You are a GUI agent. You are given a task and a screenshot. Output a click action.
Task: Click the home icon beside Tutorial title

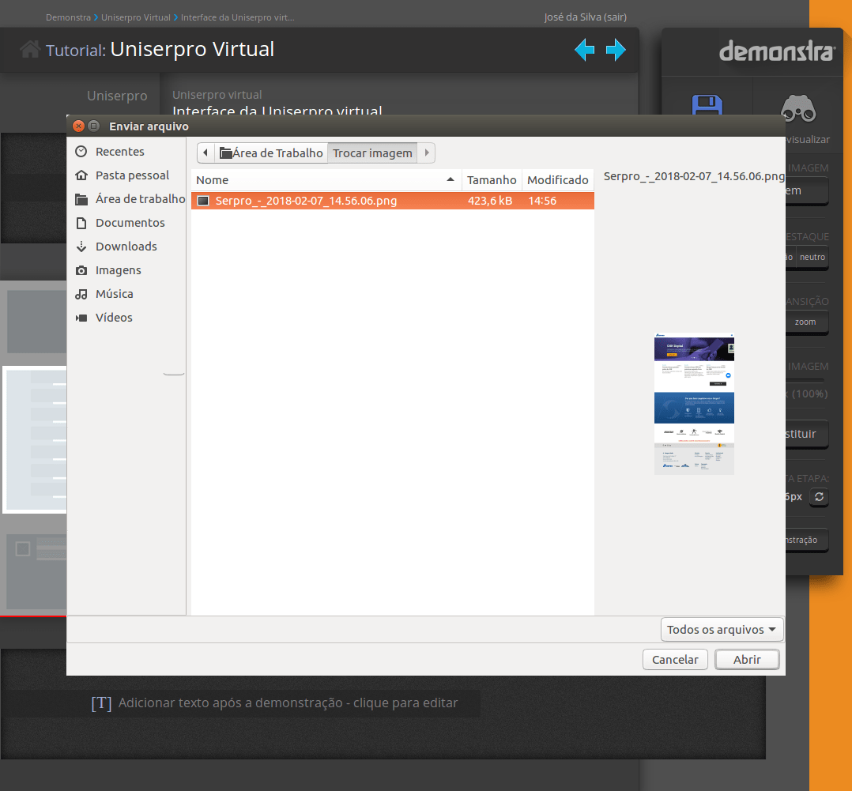(x=30, y=50)
